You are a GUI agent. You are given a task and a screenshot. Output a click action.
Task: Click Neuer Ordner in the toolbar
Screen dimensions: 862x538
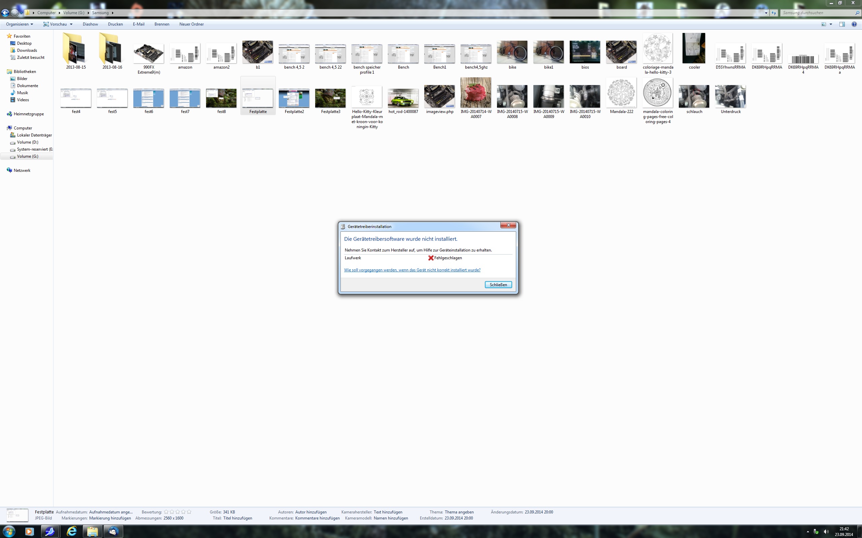[191, 24]
